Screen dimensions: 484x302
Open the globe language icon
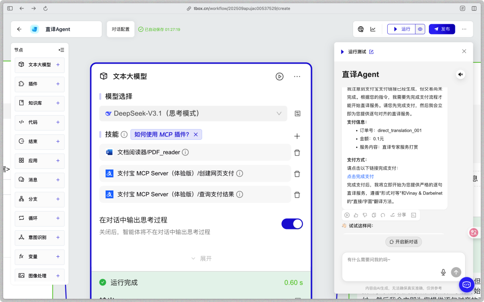[x=360, y=29]
